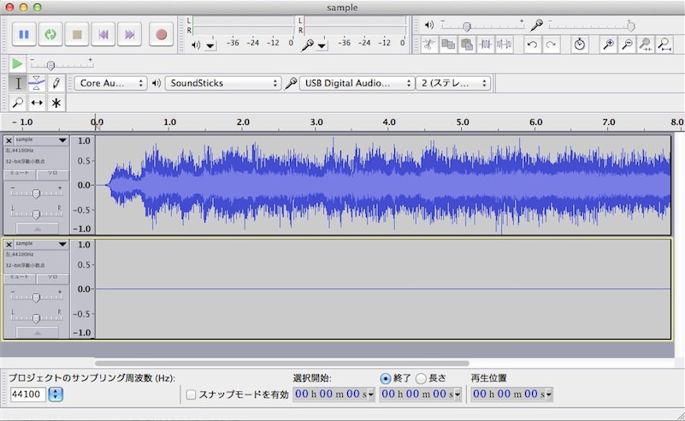Open the SoundSticks output device dropdown
Image resolution: width=685 pixels, height=421 pixels.
pos(222,83)
